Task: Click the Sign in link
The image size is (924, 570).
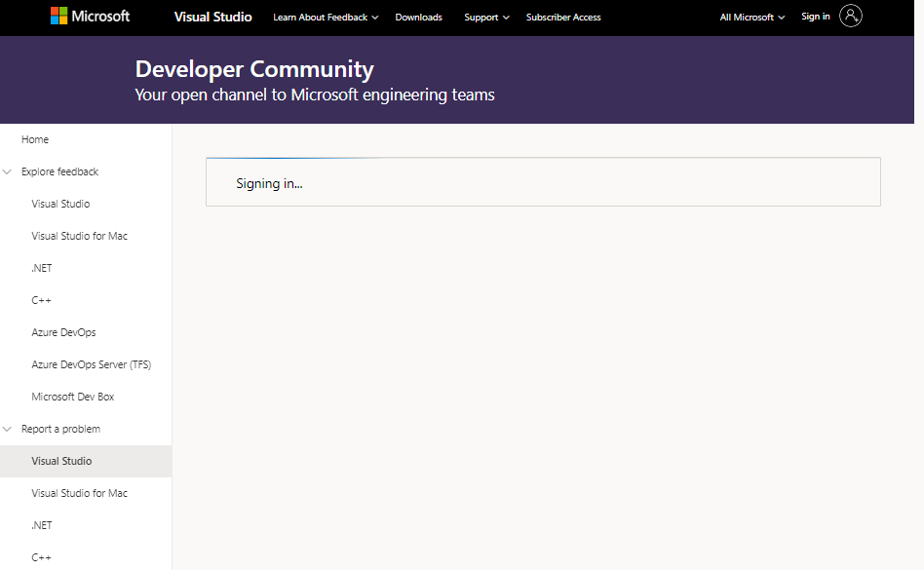Action: 816,17
